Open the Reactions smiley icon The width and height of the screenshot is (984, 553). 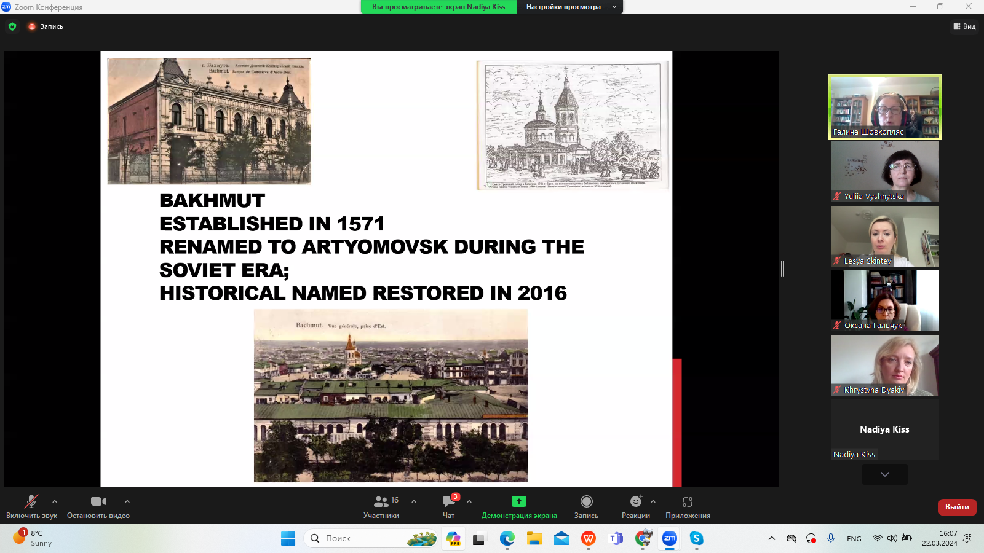(635, 502)
